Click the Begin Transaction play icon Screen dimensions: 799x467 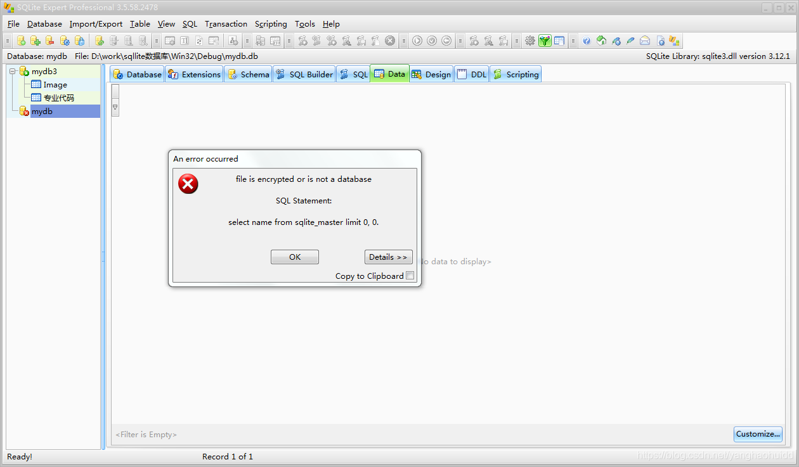[417, 41]
